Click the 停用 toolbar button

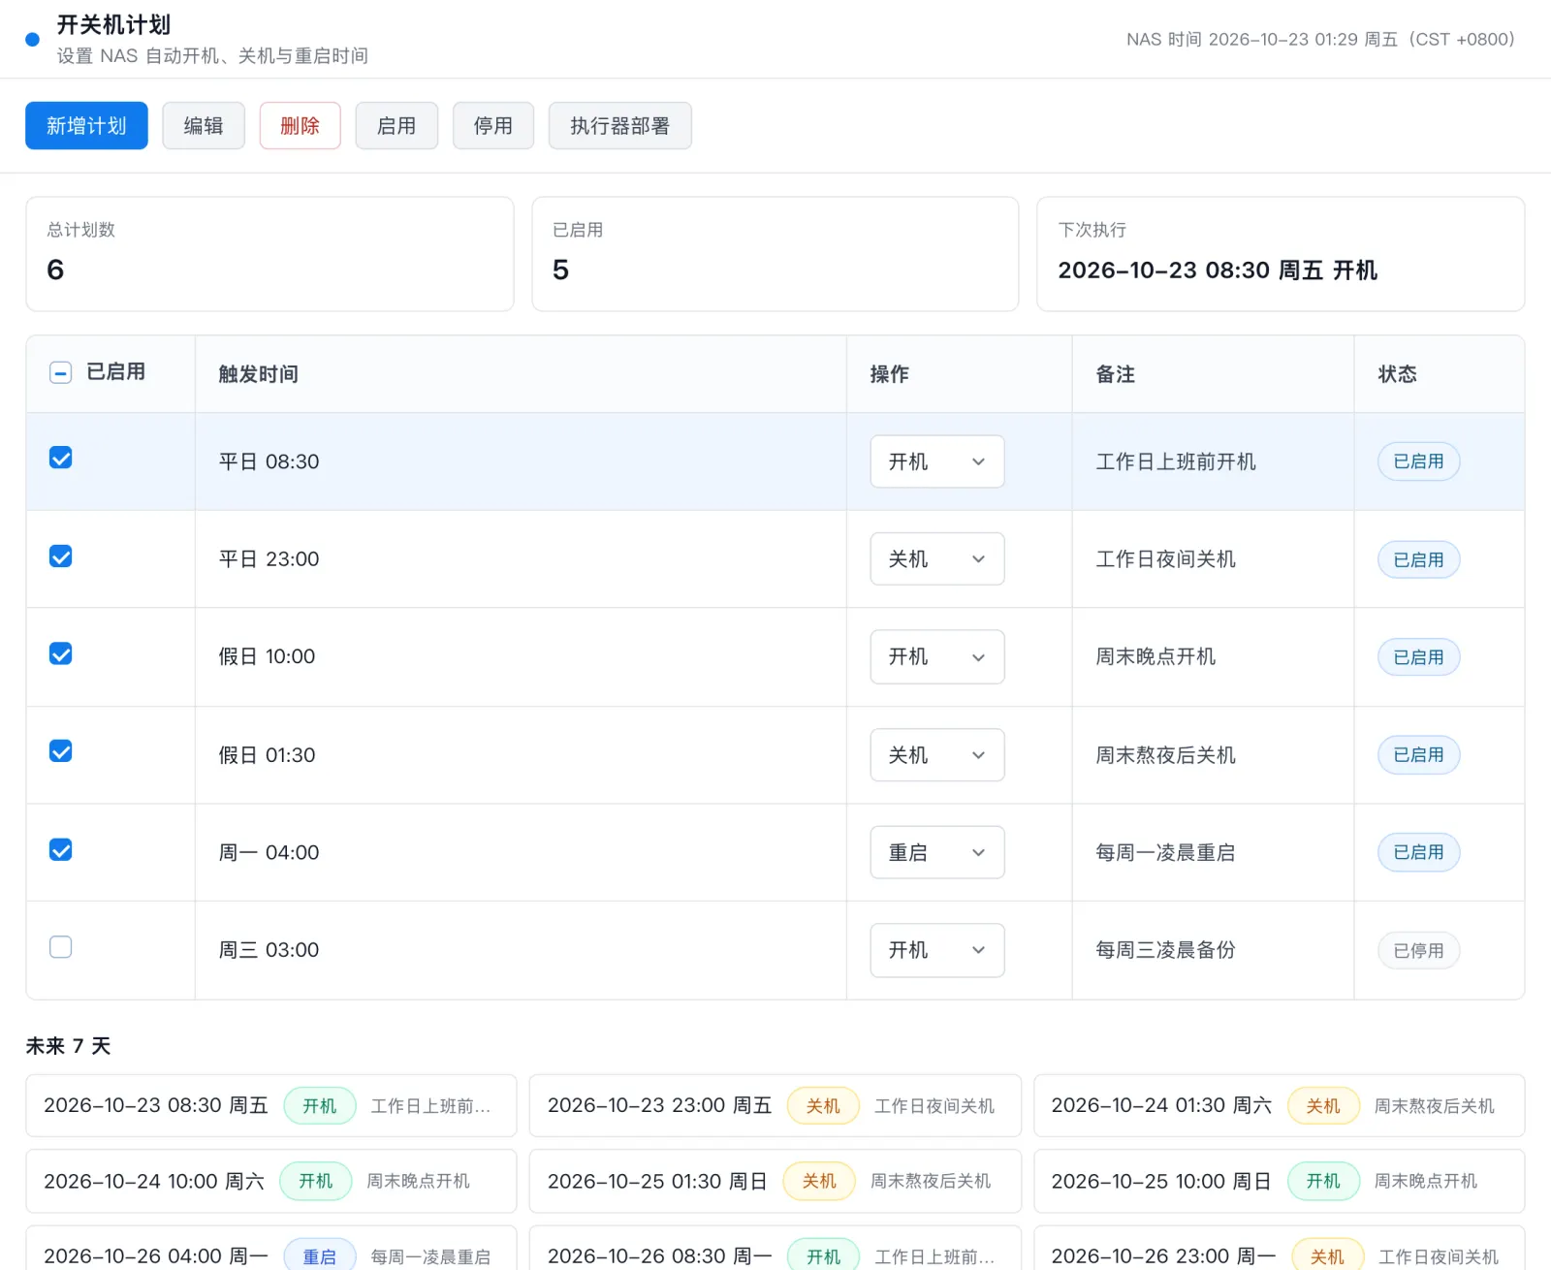(x=493, y=126)
